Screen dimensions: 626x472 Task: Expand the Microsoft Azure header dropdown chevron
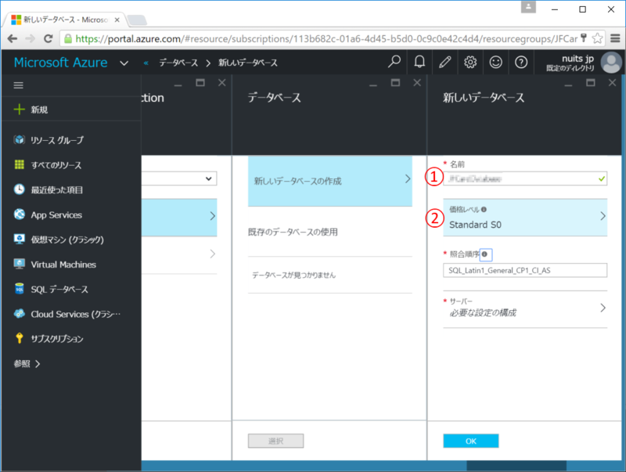tap(124, 63)
